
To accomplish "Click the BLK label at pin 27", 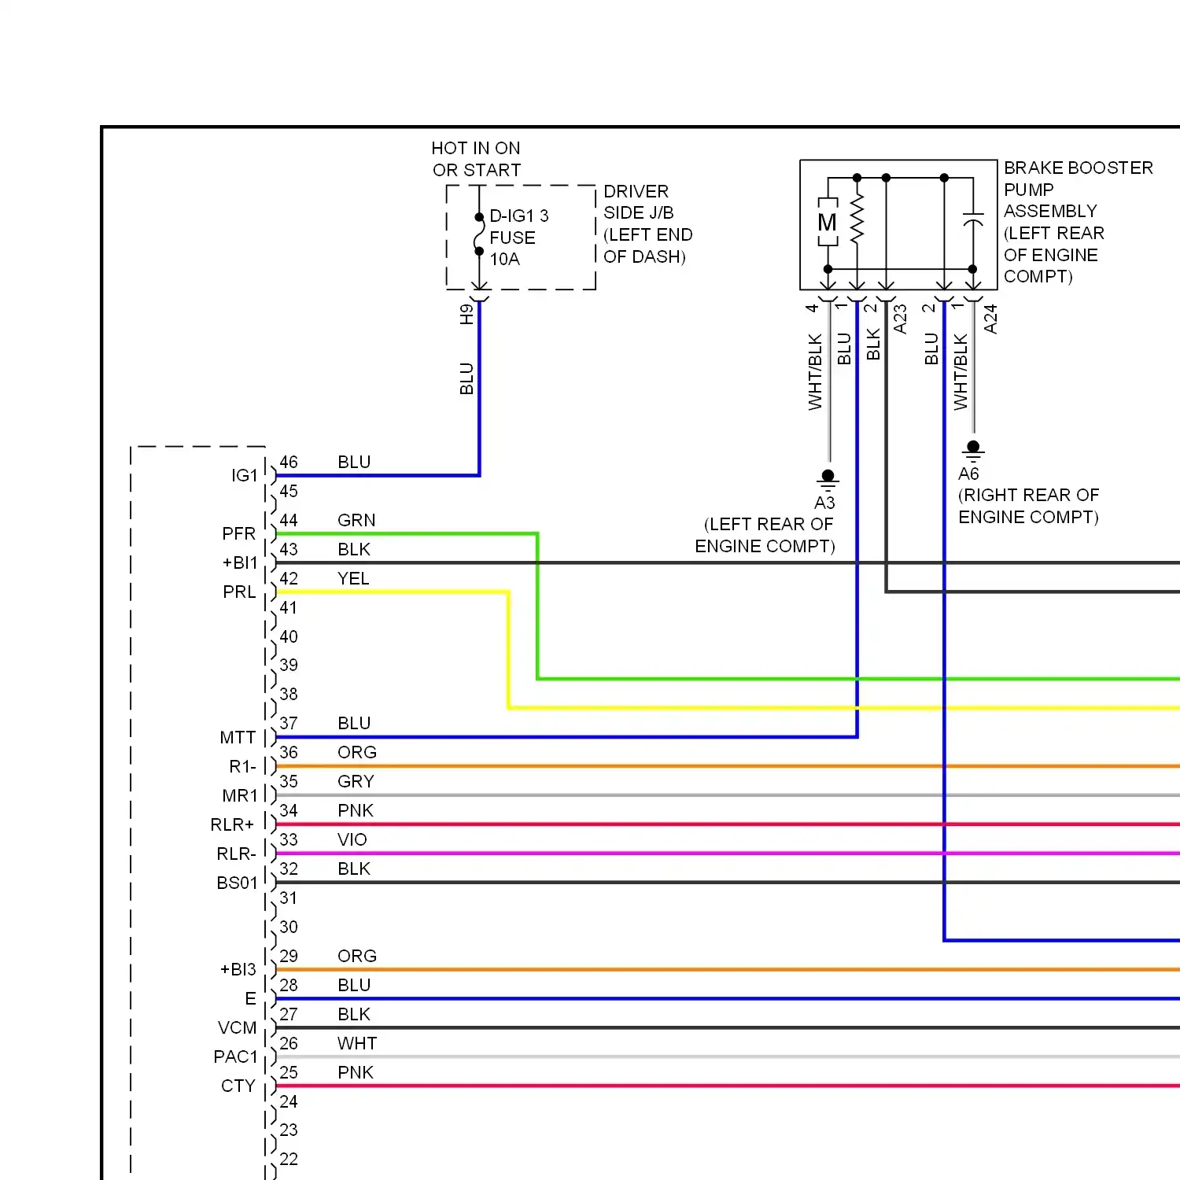I will pyautogui.click(x=354, y=1014).
